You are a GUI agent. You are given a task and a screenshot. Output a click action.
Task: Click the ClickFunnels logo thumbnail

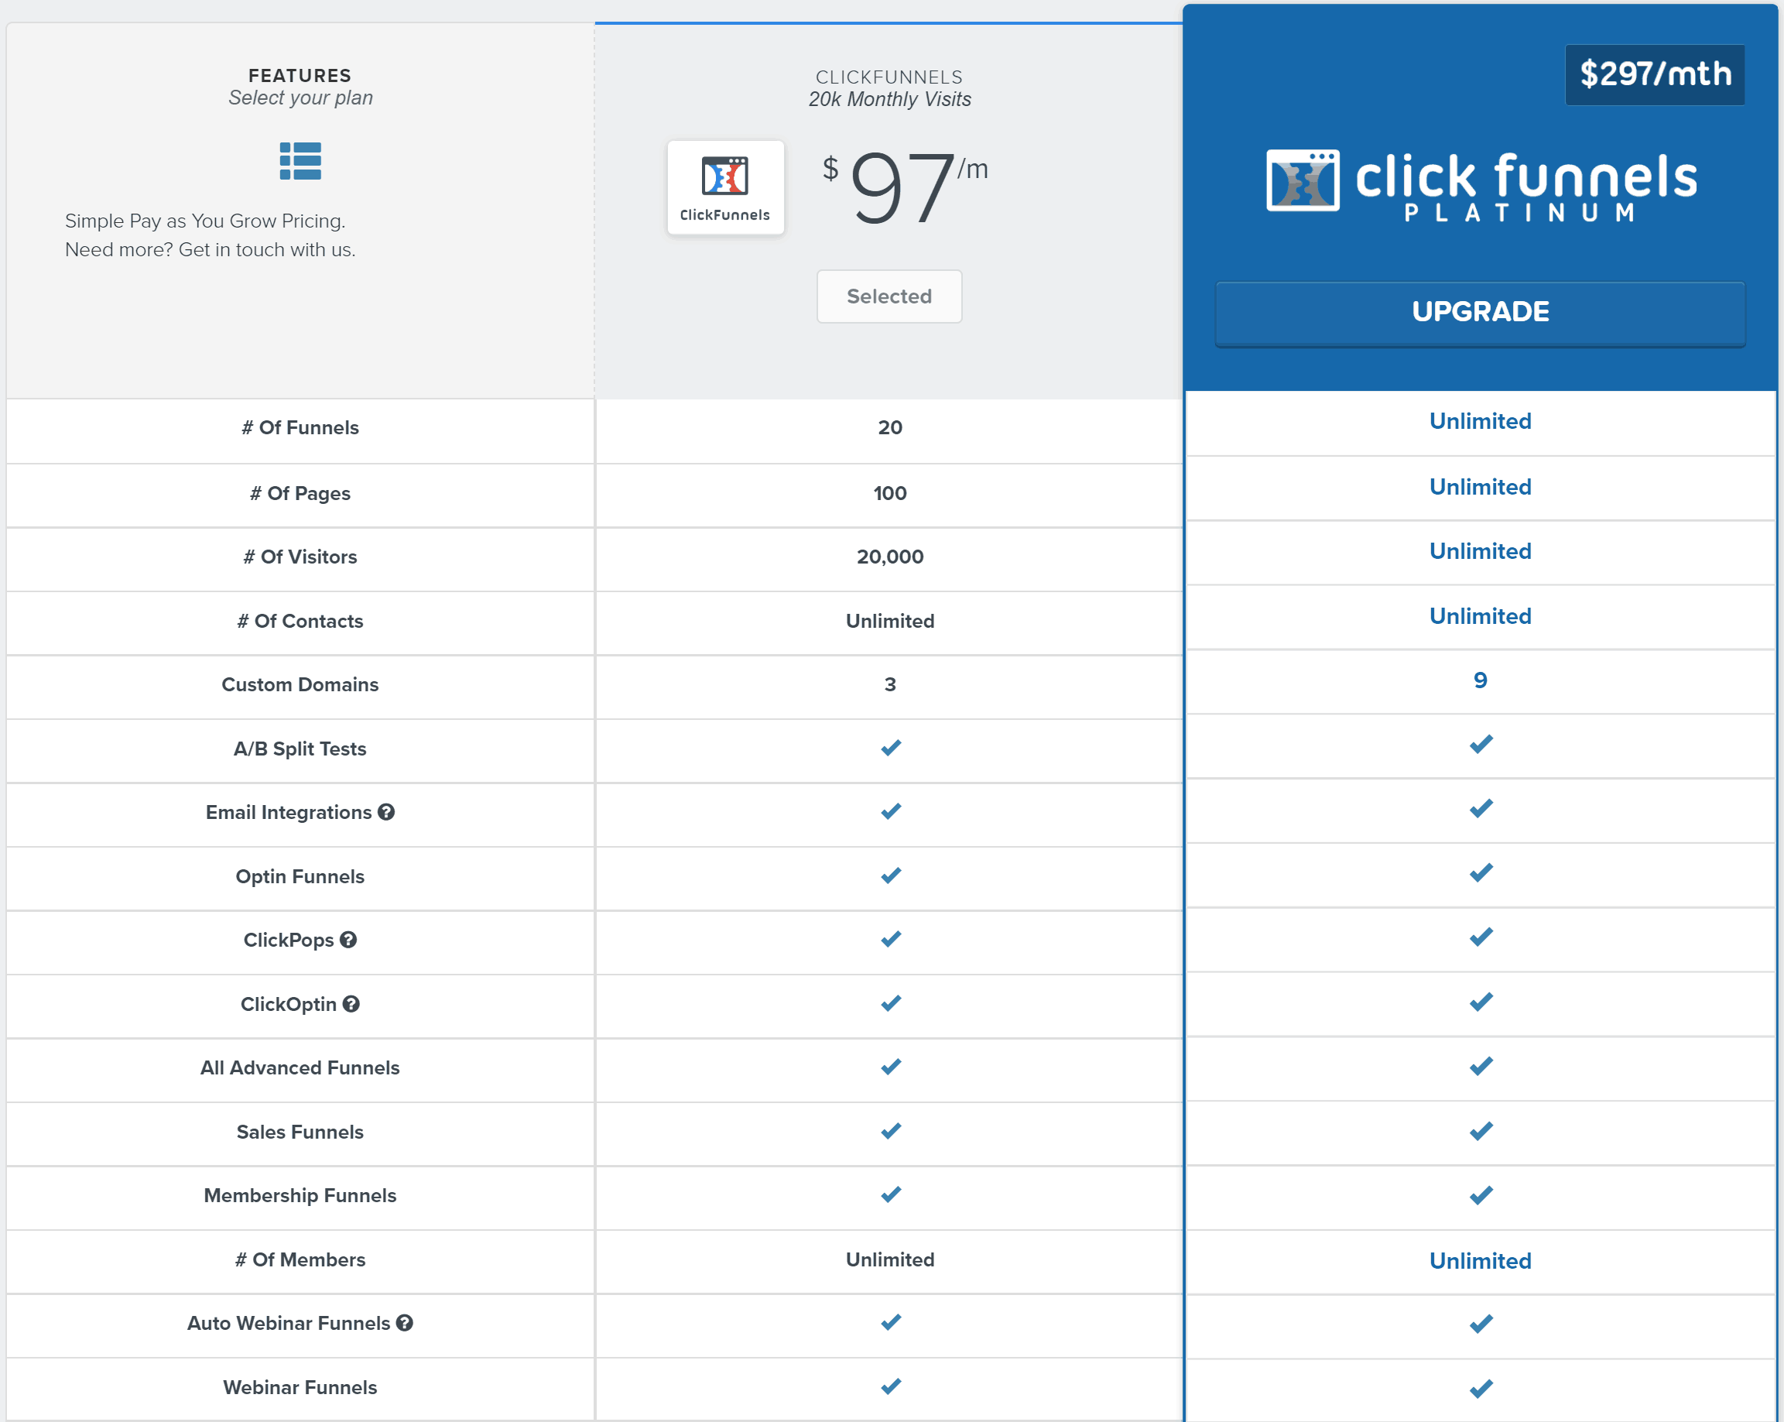[x=725, y=188]
